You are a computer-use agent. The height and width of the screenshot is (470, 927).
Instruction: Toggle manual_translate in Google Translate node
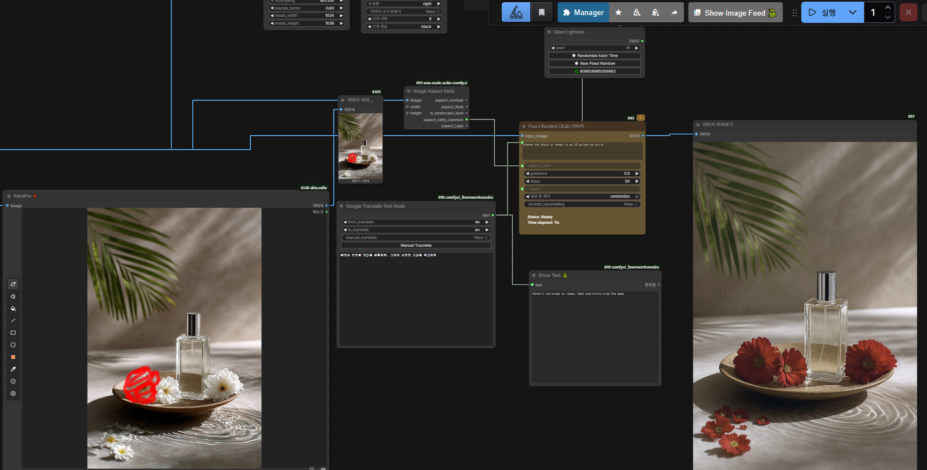tap(416, 238)
